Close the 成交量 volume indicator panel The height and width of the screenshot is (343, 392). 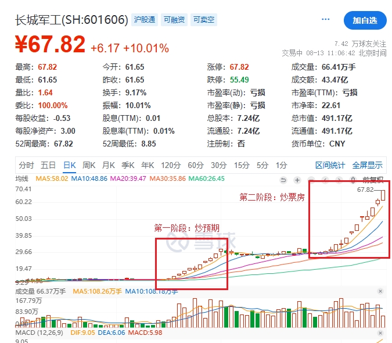[x=380, y=291]
